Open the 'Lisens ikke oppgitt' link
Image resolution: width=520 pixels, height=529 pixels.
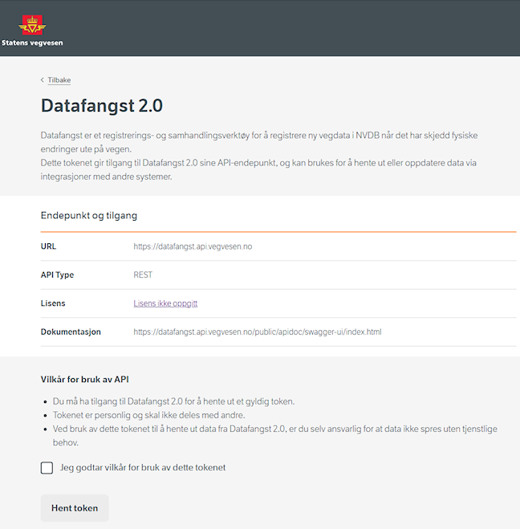coord(165,303)
